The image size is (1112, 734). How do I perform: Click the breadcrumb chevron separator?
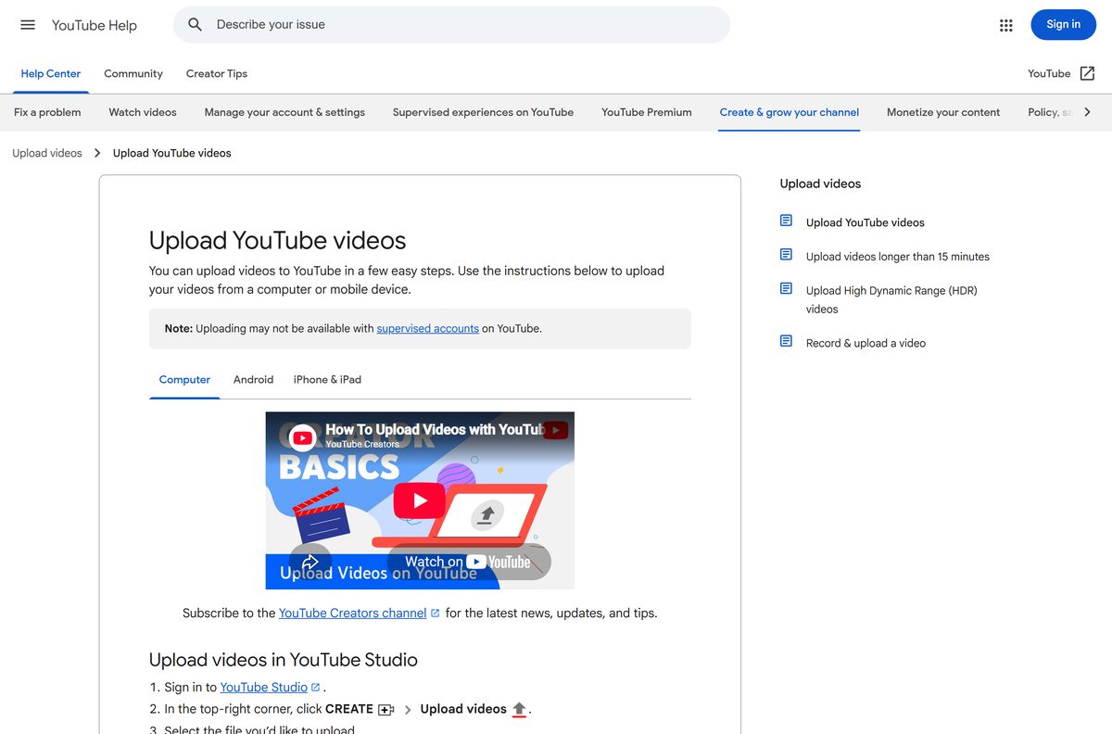tap(97, 153)
